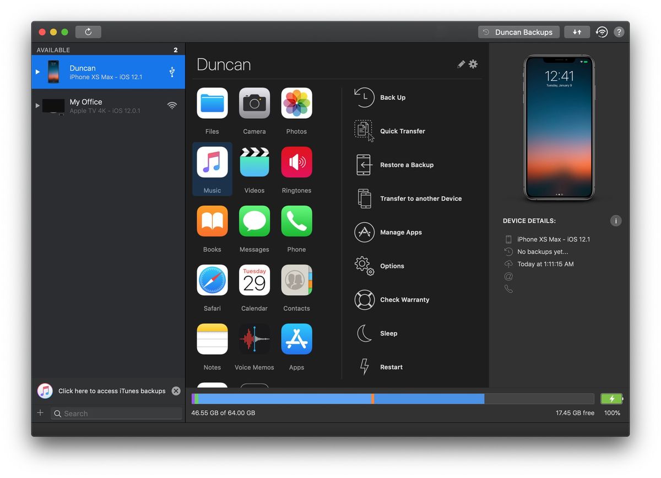Open the transfers arrows button
This screenshot has height=478, width=661.
point(577,32)
